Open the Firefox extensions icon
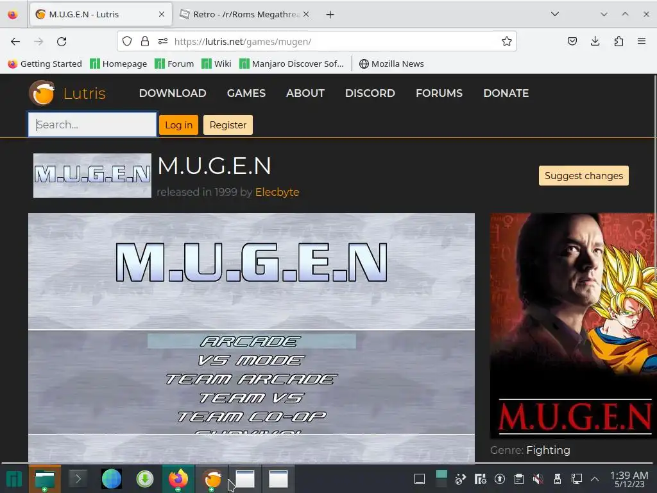 tap(619, 41)
